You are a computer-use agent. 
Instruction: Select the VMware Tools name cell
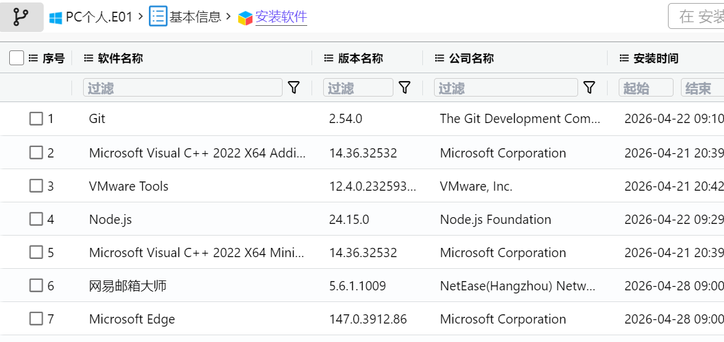tap(129, 186)
